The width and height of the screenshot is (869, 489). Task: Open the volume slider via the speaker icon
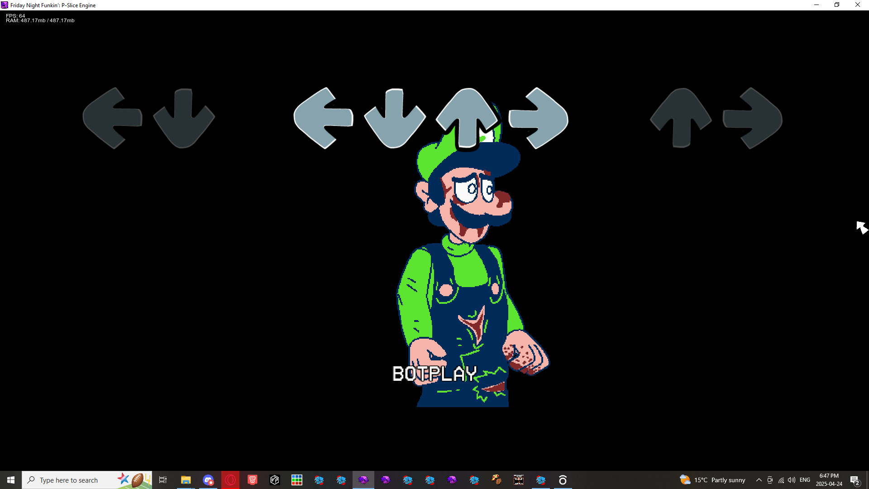792,480
